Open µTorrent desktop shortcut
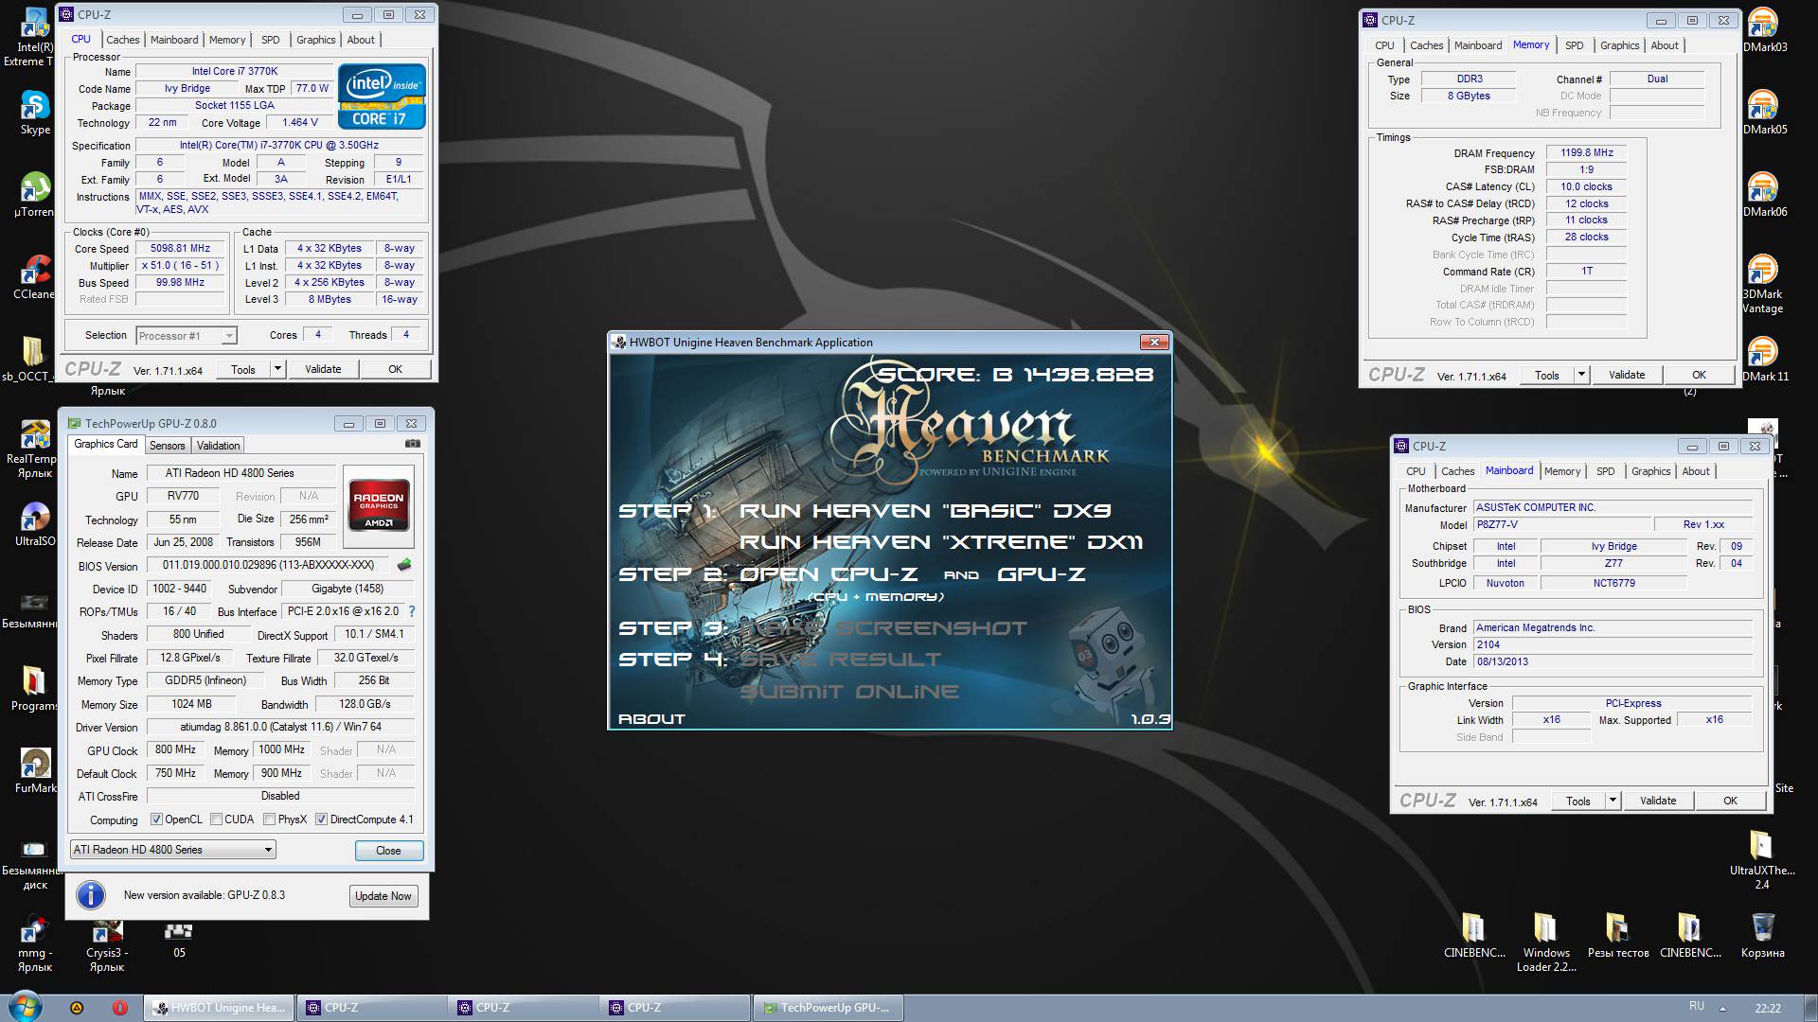This screenshot has height=1022, width=1818. coord(35,195)
